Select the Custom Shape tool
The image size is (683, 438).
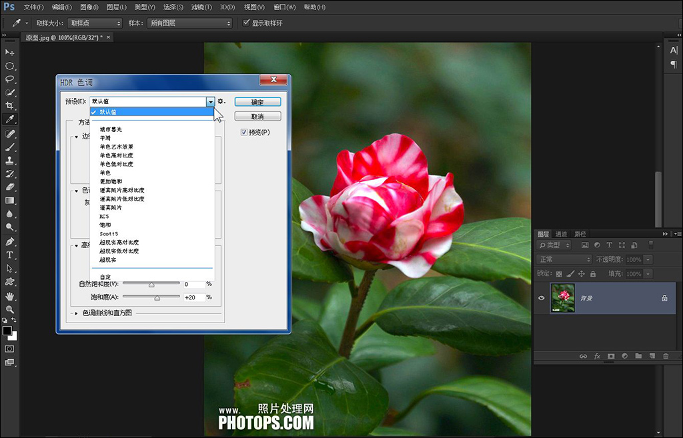(x=9, y=282)
